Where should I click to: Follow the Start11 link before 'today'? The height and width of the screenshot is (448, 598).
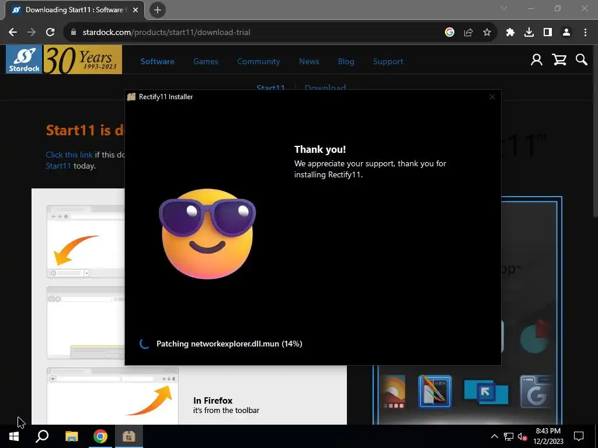[58, 166]
